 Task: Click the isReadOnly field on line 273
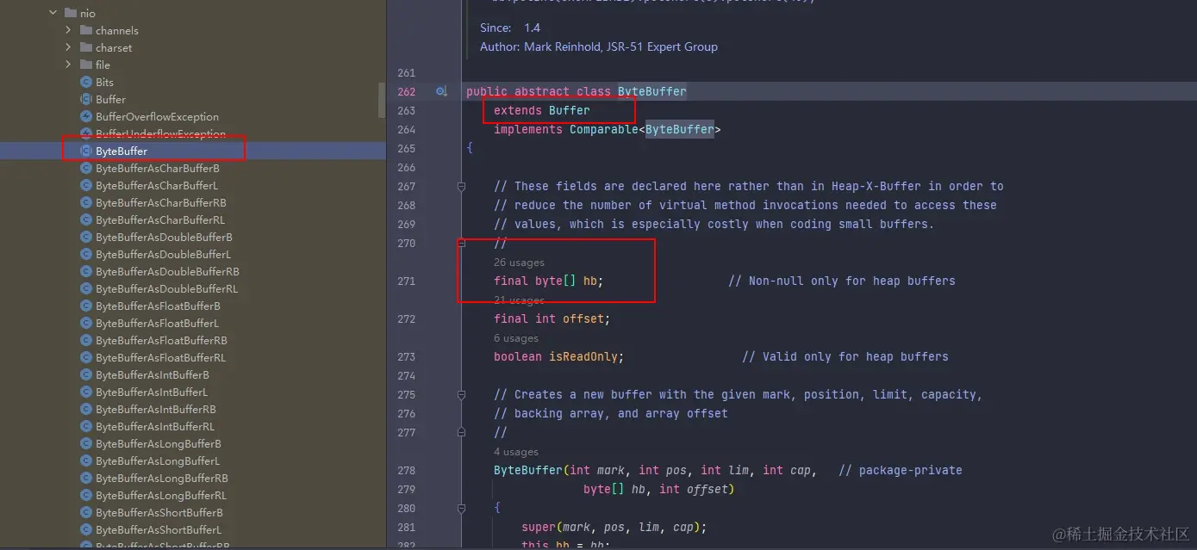pos(583,356)
